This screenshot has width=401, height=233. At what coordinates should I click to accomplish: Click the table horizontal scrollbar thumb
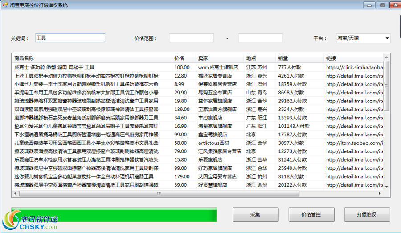[159, 194]
